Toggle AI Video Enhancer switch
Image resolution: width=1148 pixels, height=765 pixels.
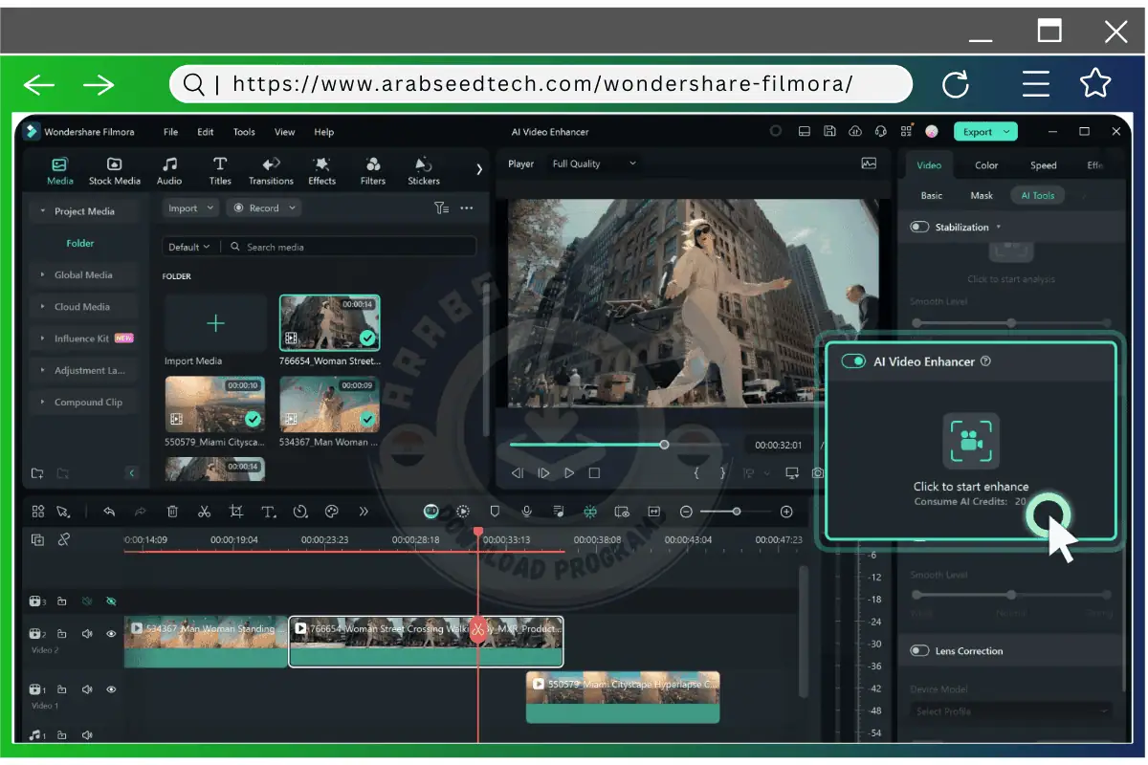[852, 361]
